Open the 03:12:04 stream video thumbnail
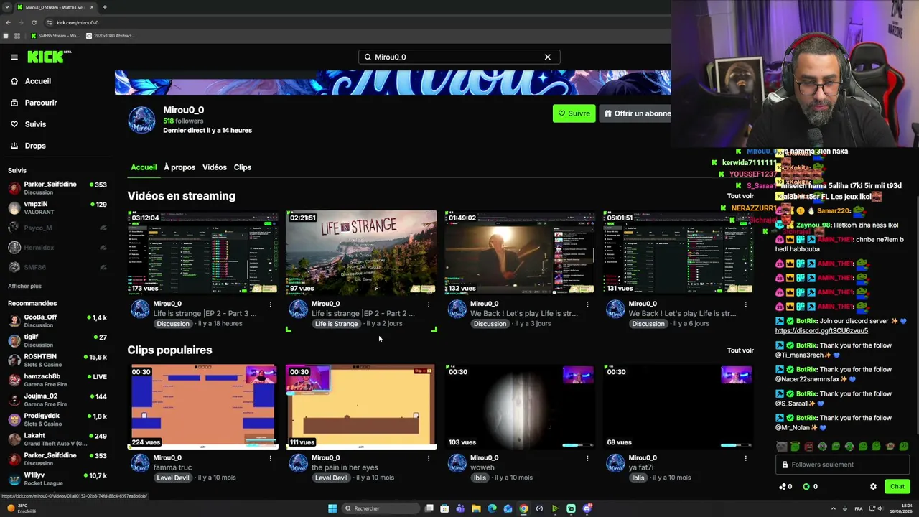This screenshot has width=919, height=517. pos(203,252)
